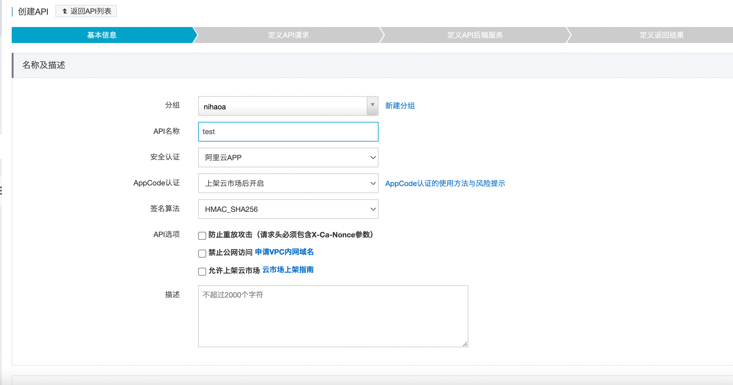Open the 安全认证 dropdown showing 阿里云APP

[288, 157]
